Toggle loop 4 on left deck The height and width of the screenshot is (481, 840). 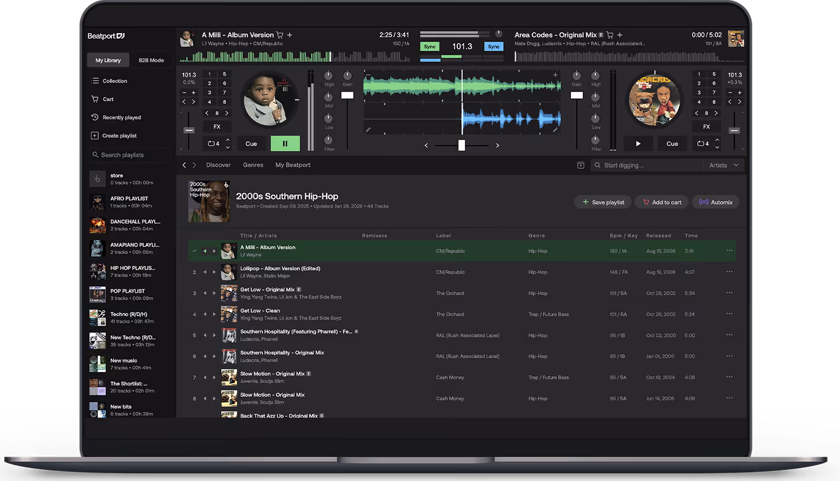tap(213, 143)
